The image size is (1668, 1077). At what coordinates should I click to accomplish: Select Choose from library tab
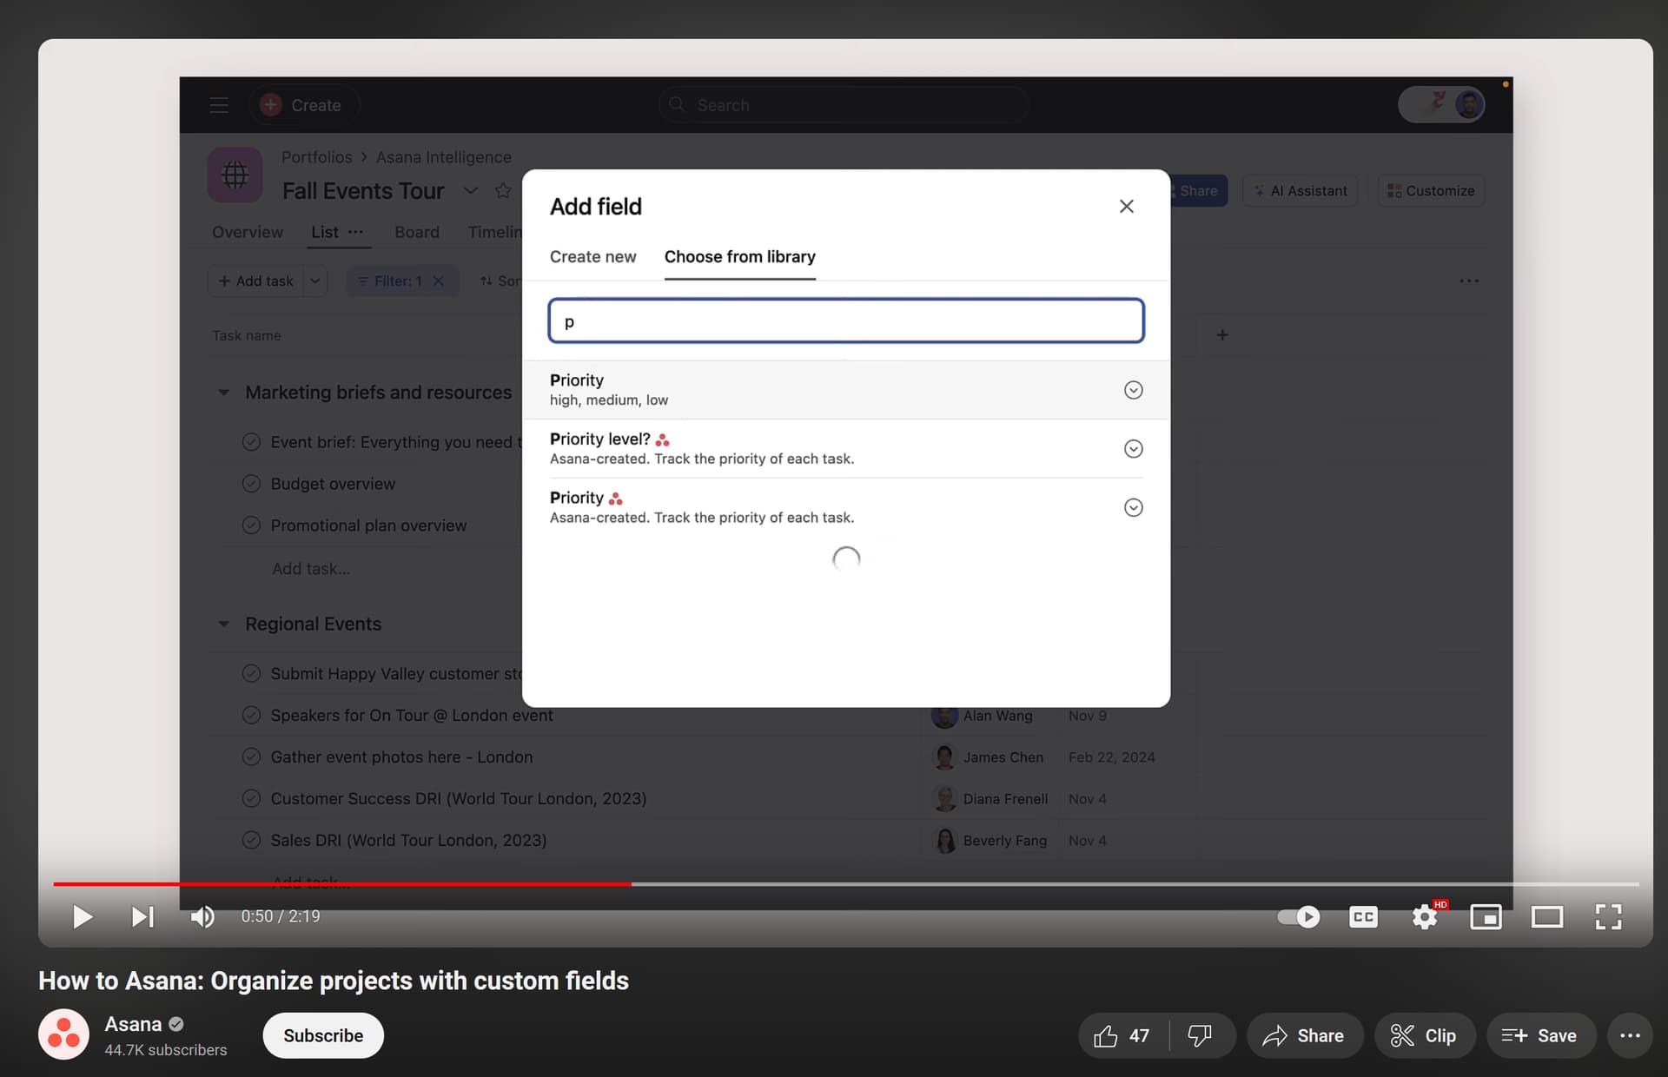point(739,257)
